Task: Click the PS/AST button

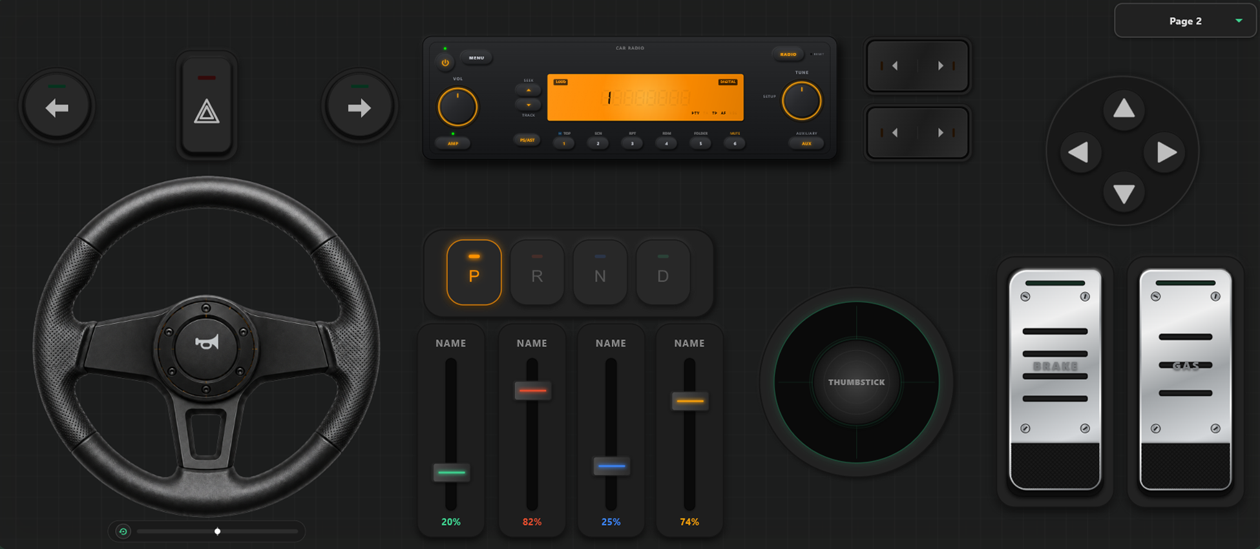Action: pos(527,140)
